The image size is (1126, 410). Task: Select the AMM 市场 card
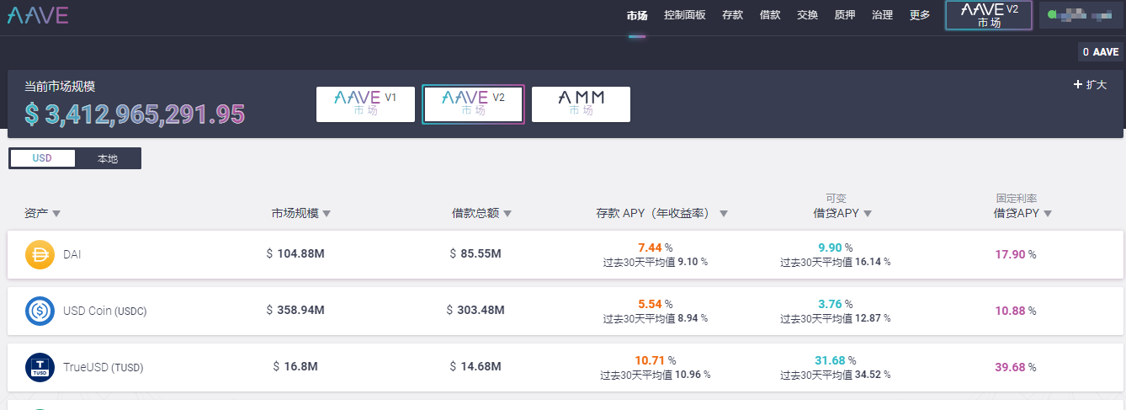pos(581,104)
